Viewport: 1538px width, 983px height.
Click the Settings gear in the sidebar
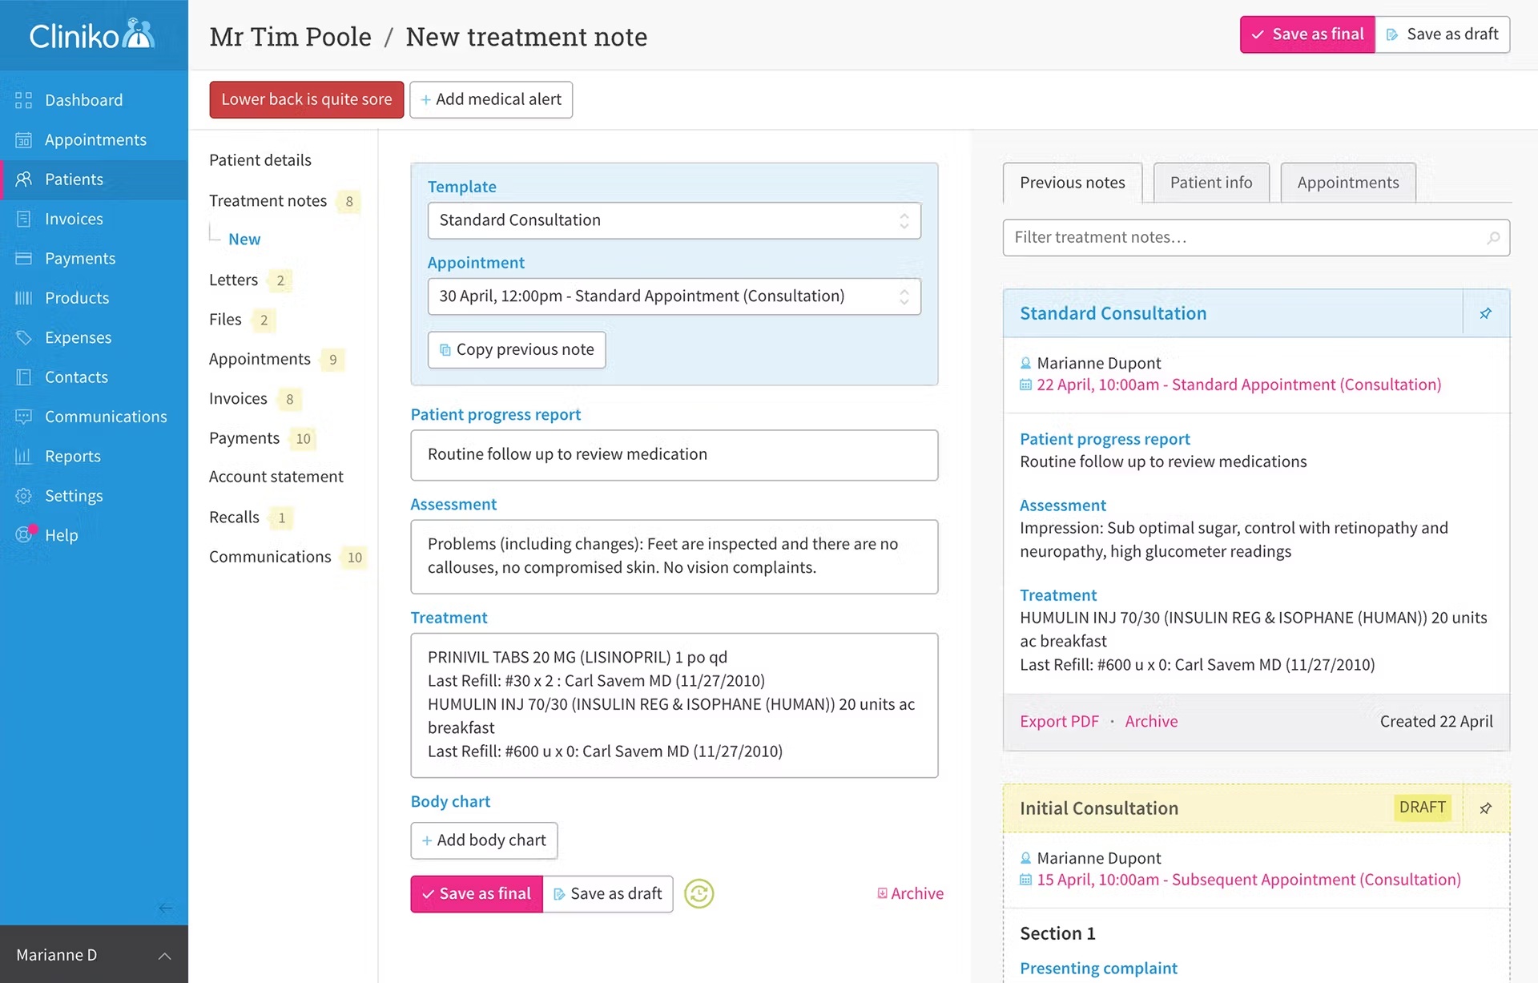point(23,496)
